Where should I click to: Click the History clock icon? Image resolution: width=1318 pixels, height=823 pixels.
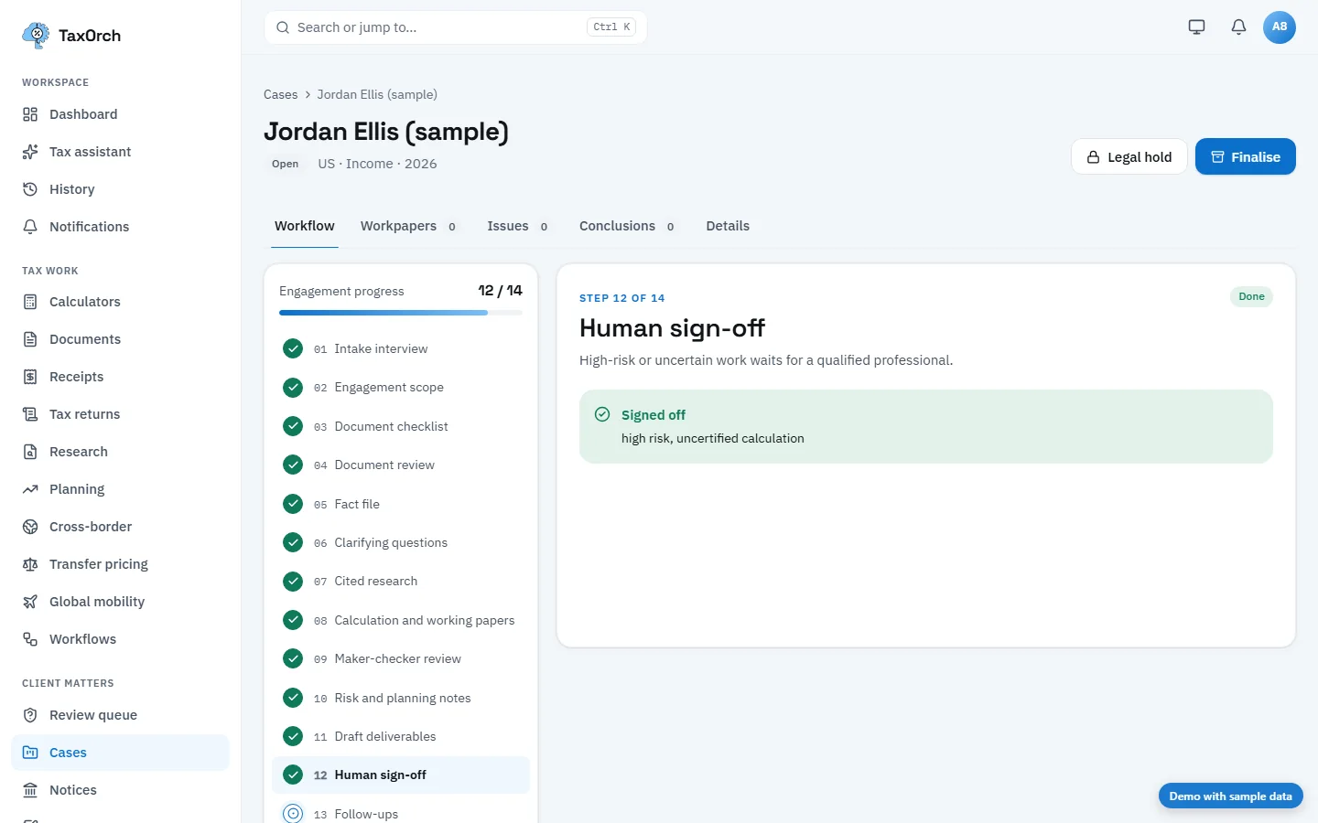pyautogui.click(x=30, y=189)
